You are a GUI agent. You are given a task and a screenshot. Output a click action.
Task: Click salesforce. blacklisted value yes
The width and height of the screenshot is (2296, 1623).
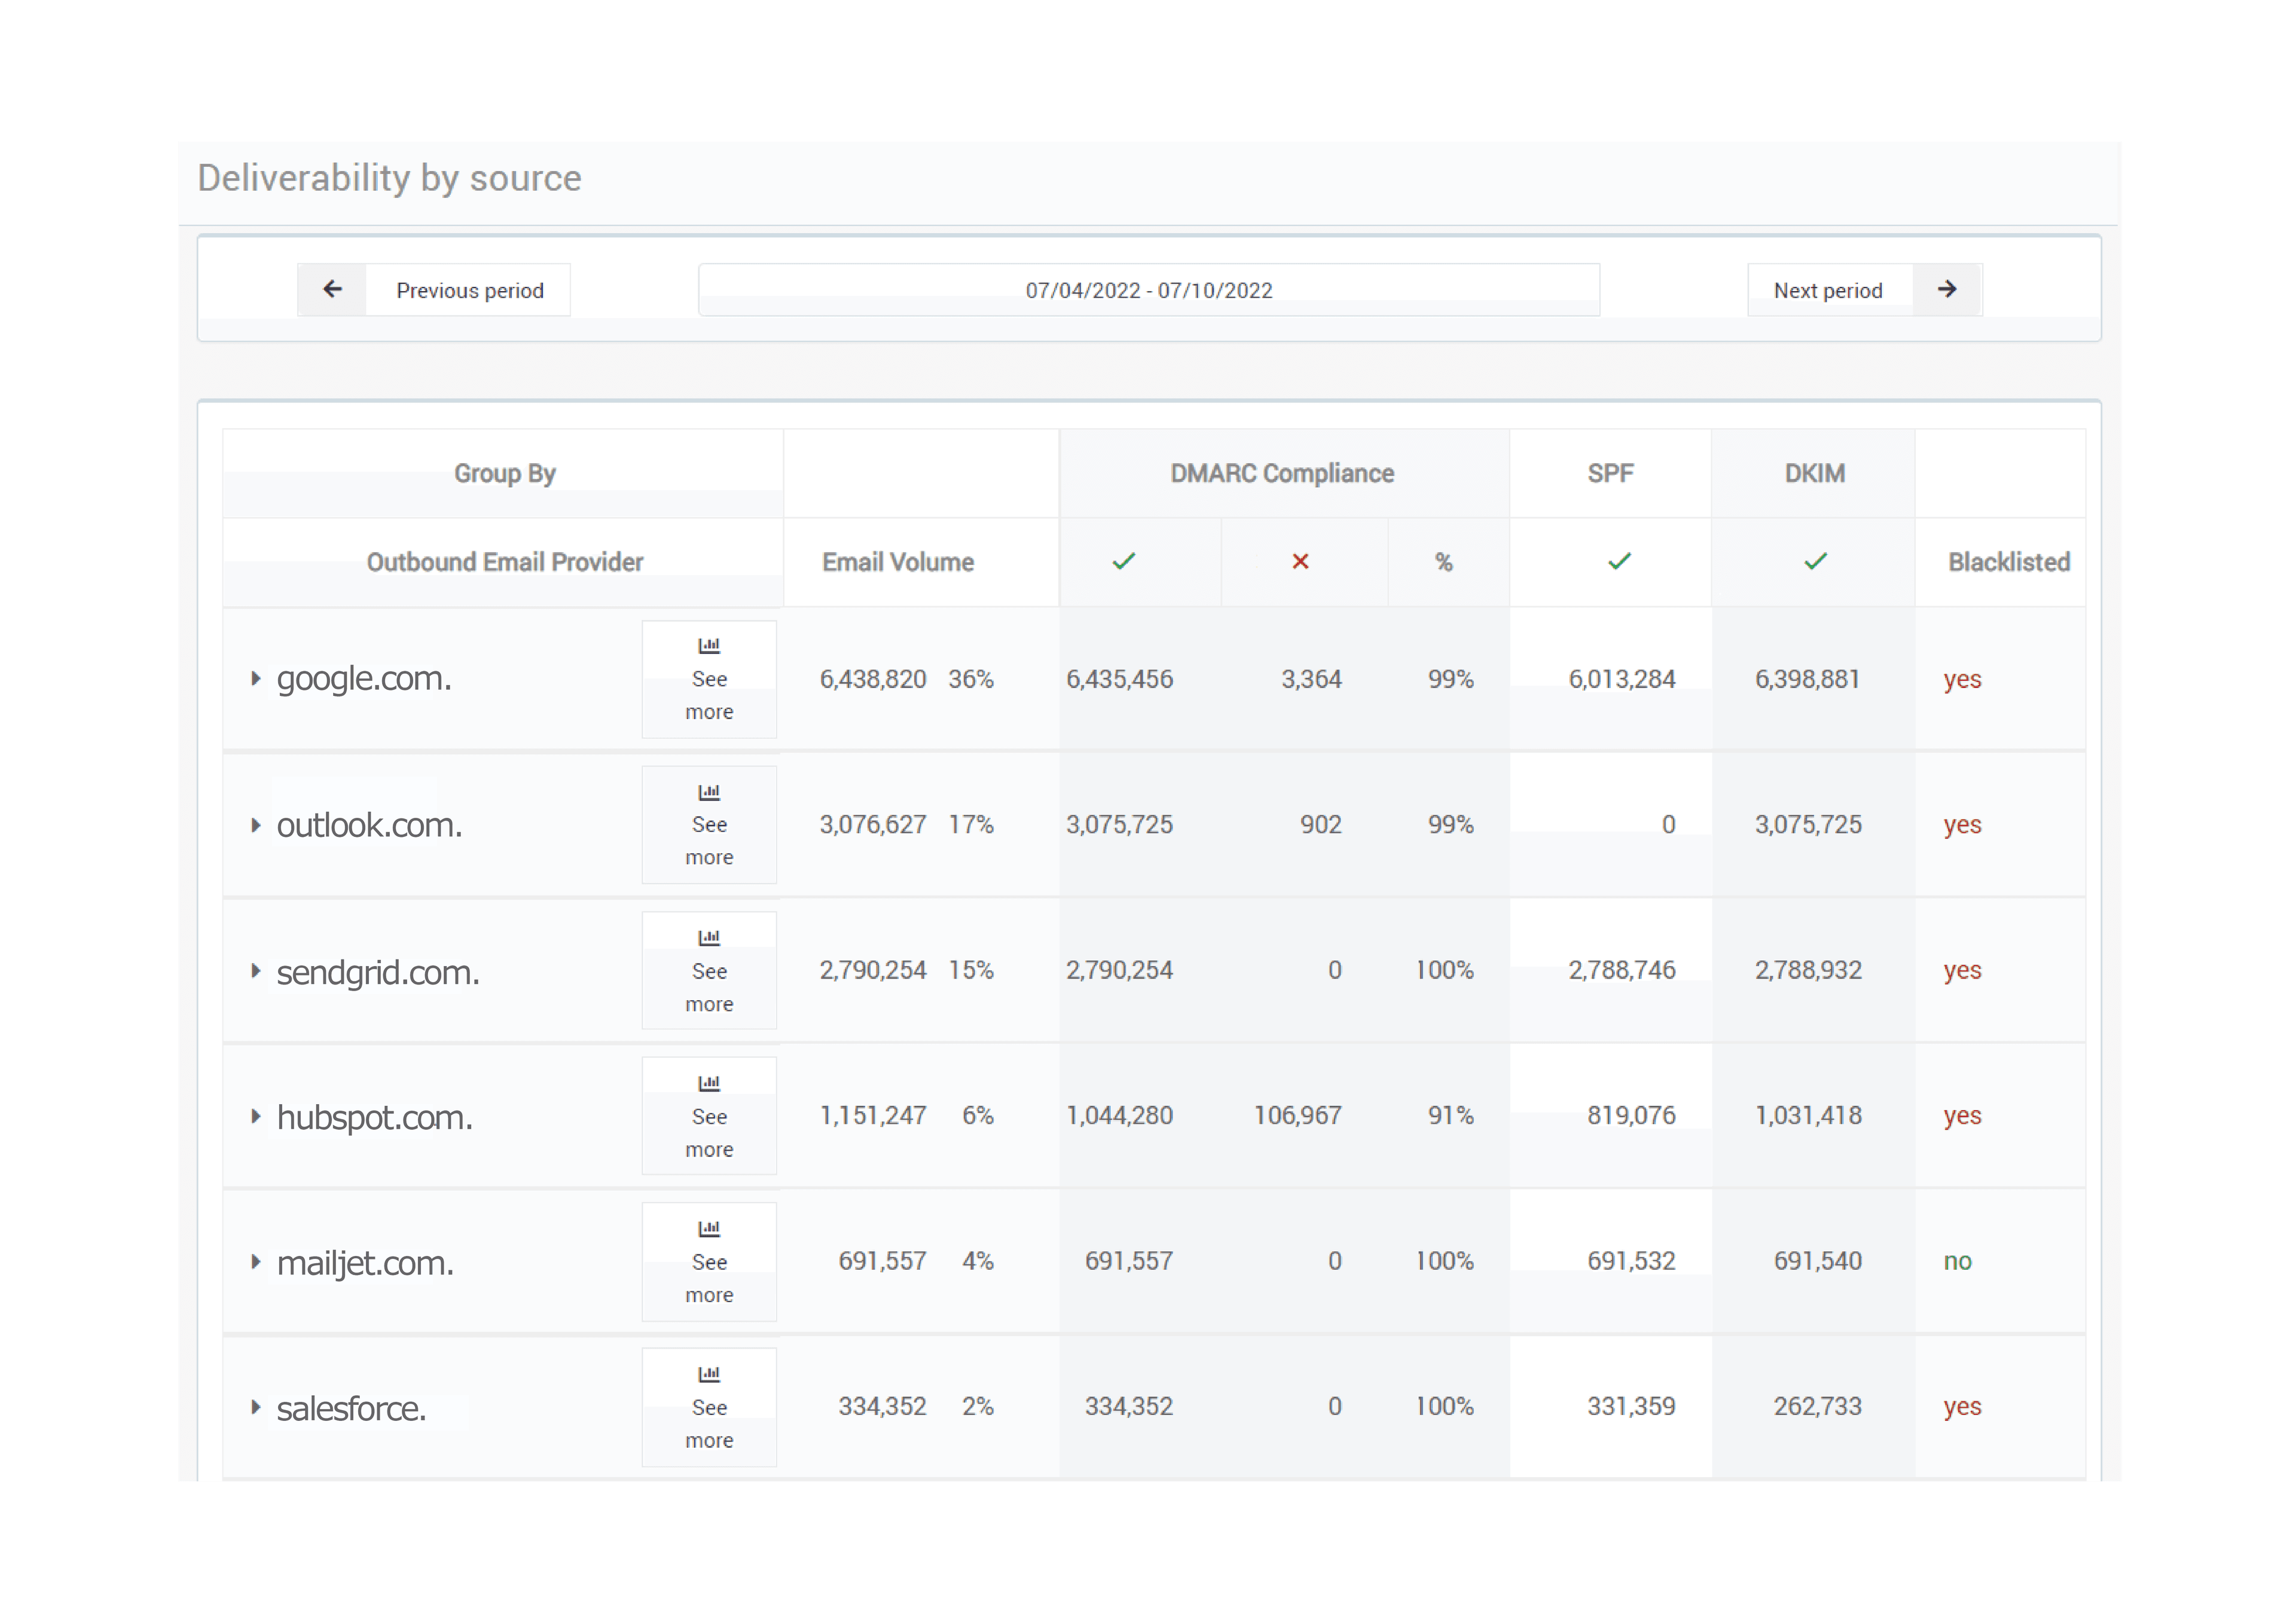pyautogui.click(x=1962, y=1407)
